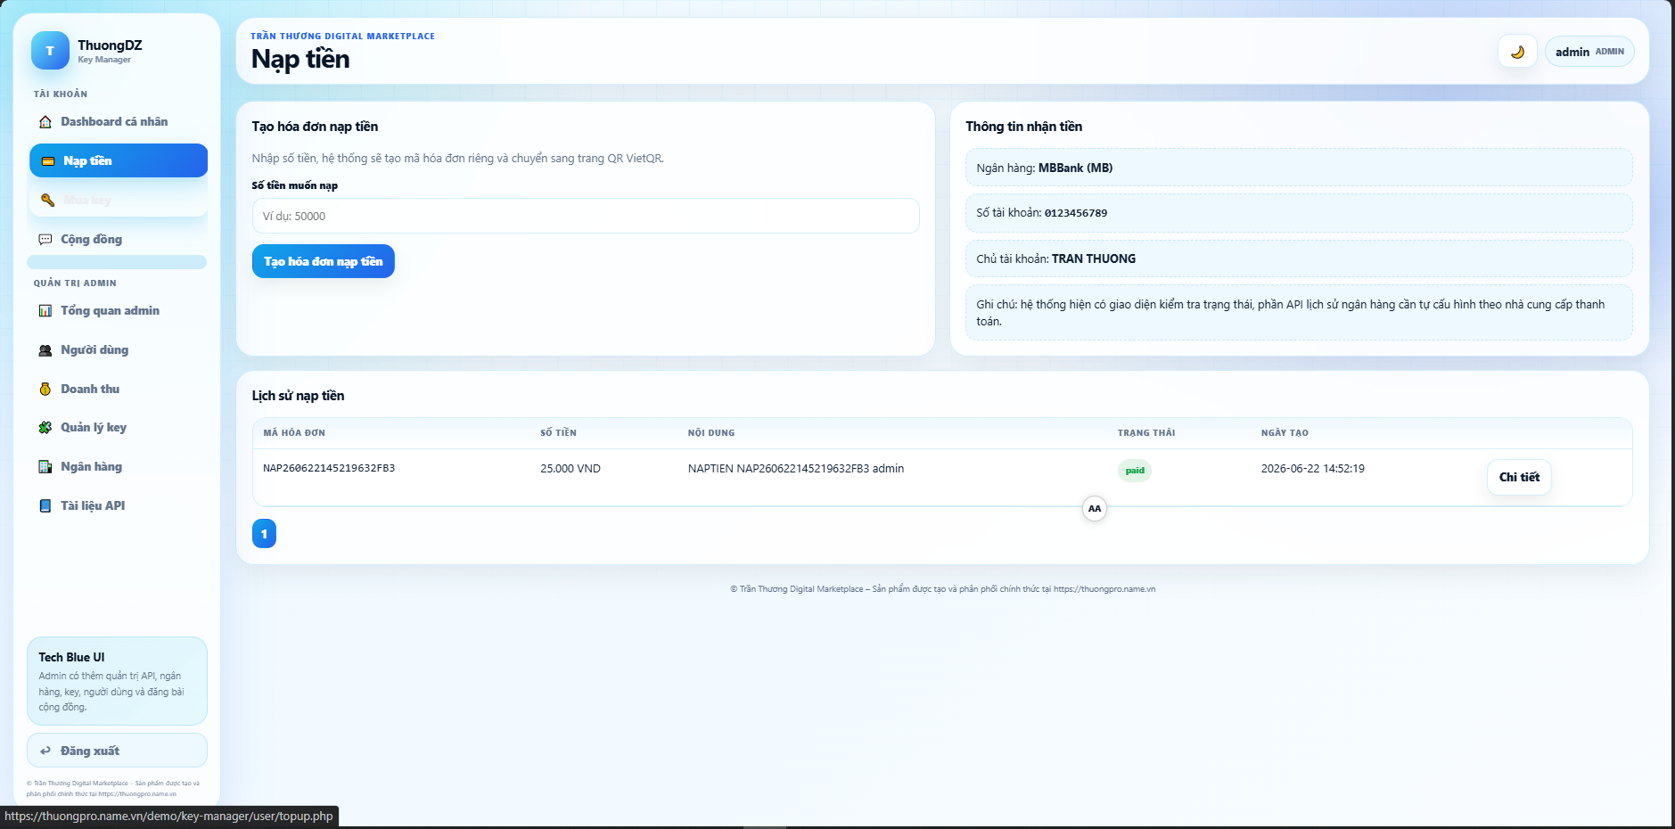Click the Ngân hàng building icon
Screen dimensions: 1675x829
click(45, 467)
